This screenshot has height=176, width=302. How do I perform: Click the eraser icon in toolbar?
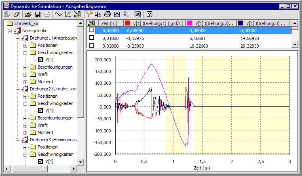tap(16, 14)
